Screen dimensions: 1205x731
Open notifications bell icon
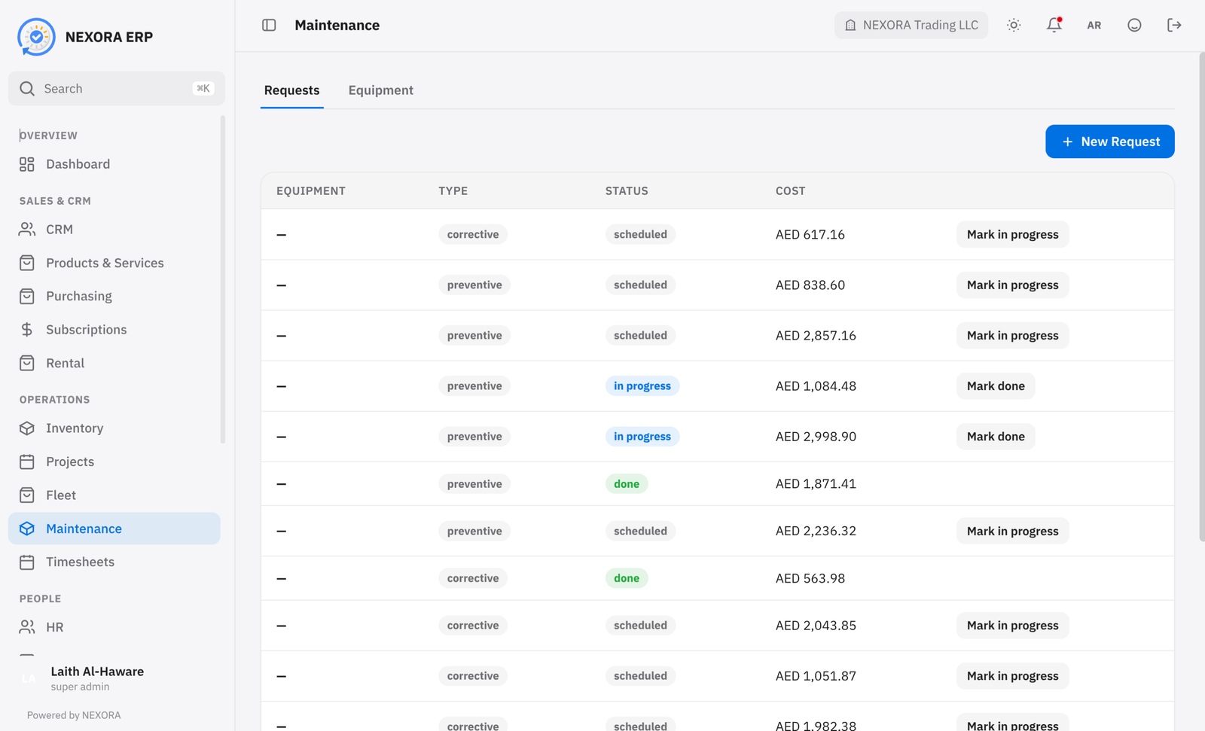point(1054,25)
